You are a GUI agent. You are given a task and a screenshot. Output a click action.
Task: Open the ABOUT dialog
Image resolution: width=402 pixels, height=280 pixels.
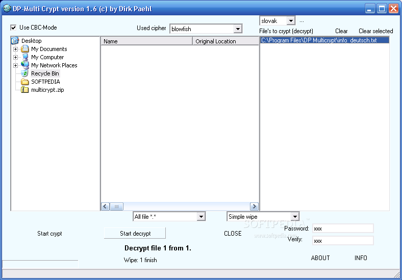(320, 258)
